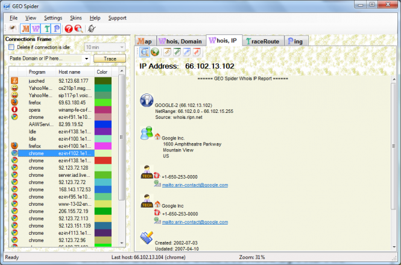Viewport: 401px width, 265px height.
Task: Click the blue network info icon by GOOGLE-2
Action: click(x=147, y=100)
